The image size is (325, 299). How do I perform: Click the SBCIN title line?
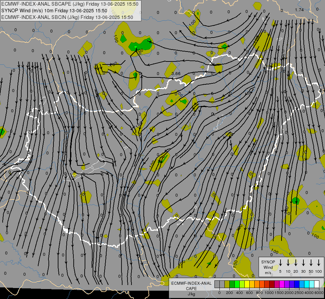(x=67, y=17)
